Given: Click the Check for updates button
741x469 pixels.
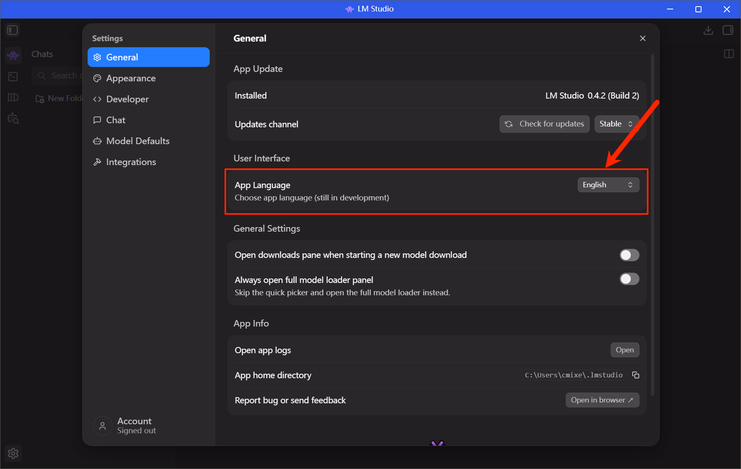Looking at the screenshot, I should (544, 124).
